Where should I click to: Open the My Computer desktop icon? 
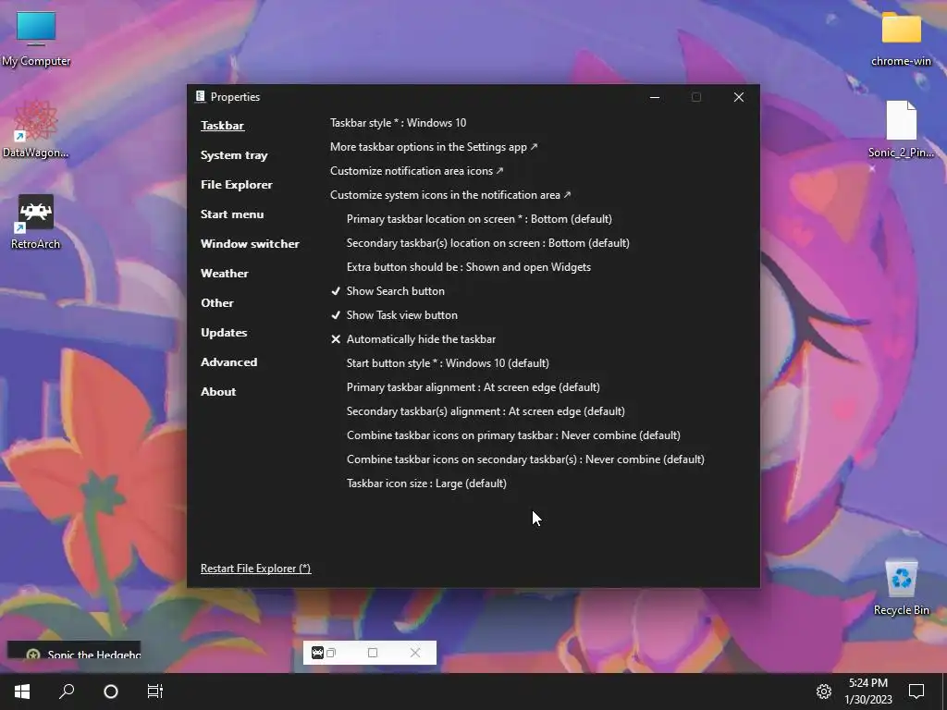[x=36, y=39]
